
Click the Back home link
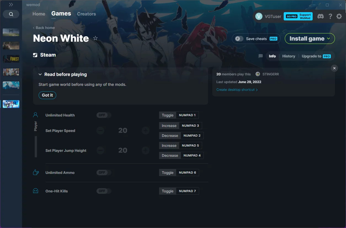coord(44,28)
